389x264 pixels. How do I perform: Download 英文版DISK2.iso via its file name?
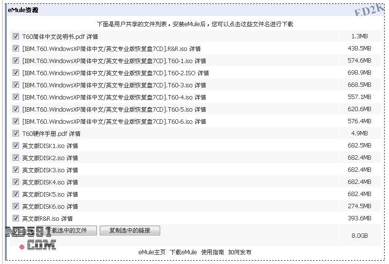click(x=43, y=158)
